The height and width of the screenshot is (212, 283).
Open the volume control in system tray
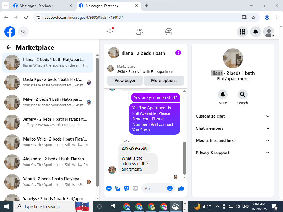(x=237, y=206)
